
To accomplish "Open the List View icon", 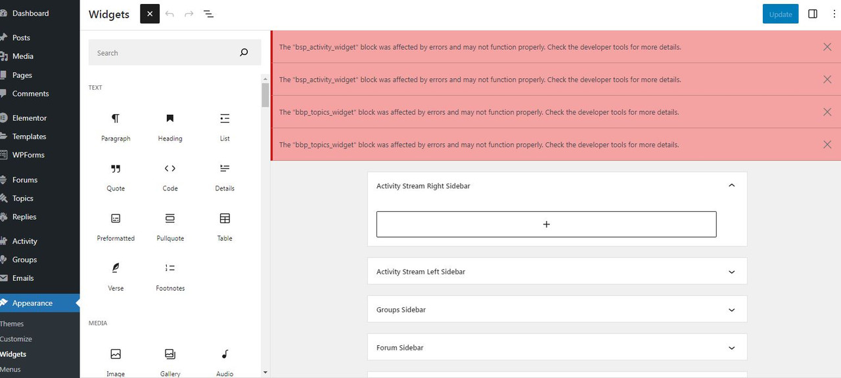I will pos(208,14).
